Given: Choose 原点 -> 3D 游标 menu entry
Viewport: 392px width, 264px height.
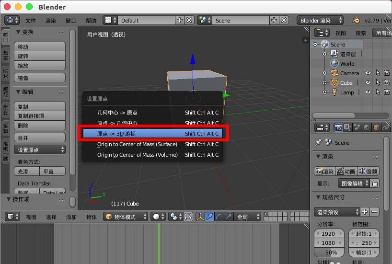Looking at the screenshot, I should (152, 134).
